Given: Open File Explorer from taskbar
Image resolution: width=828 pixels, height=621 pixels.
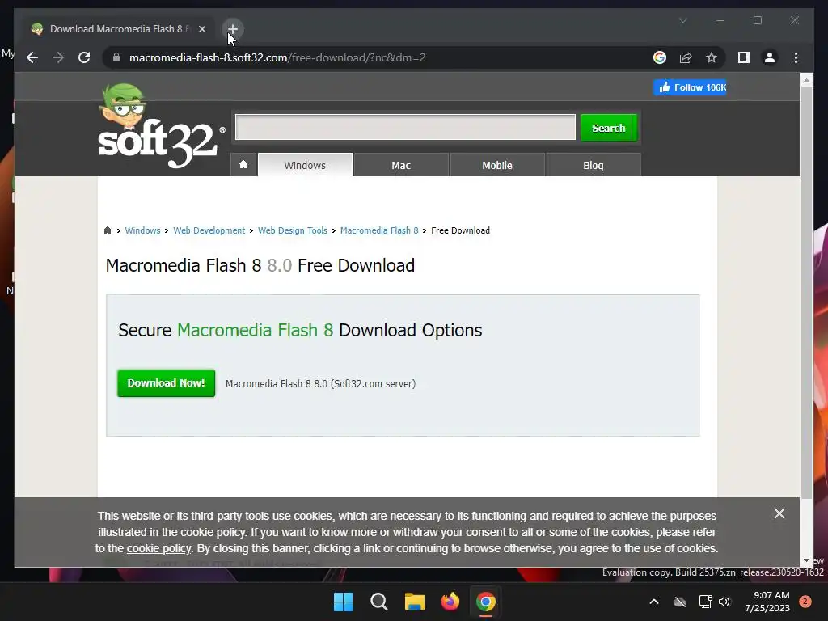Looking at the screenshot, I should click(415, 602).
